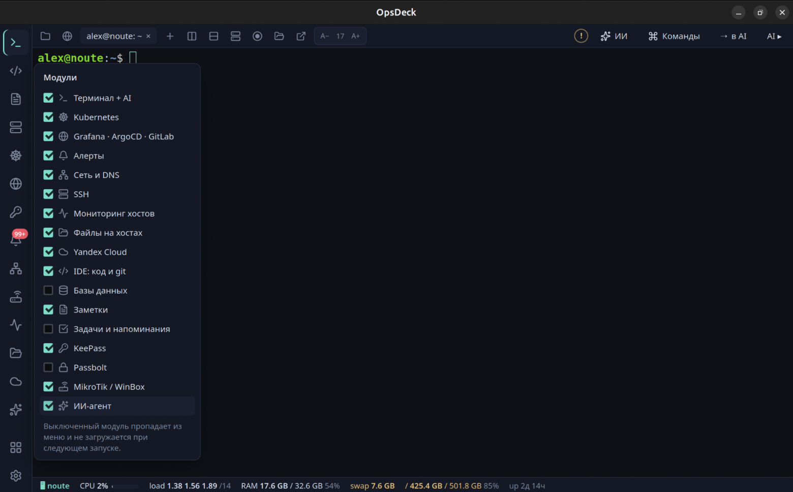
Task: Split terminal vertically with columns icon
Action: (192, 36)
